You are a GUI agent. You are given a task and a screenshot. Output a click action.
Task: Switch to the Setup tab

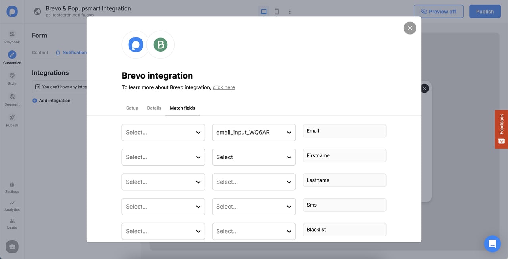(132, 108)
